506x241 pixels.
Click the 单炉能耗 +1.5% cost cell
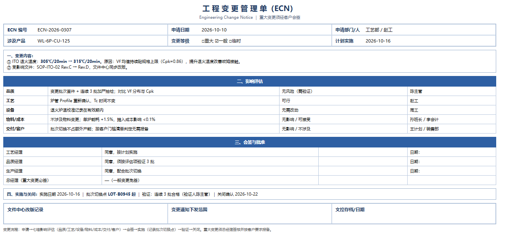[x=163, y=119]
